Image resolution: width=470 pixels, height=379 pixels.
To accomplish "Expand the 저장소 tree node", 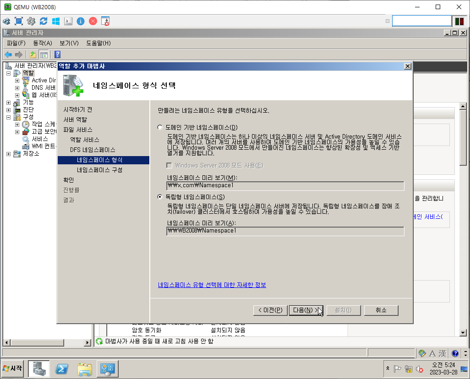I will pos(8,154).
